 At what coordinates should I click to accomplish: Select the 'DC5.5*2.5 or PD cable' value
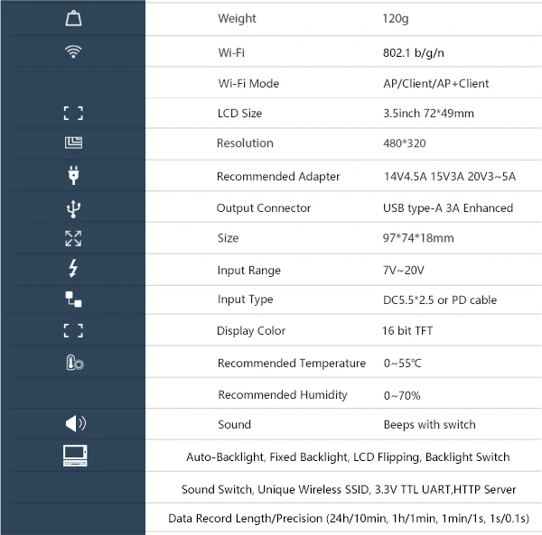pos(440,300)
